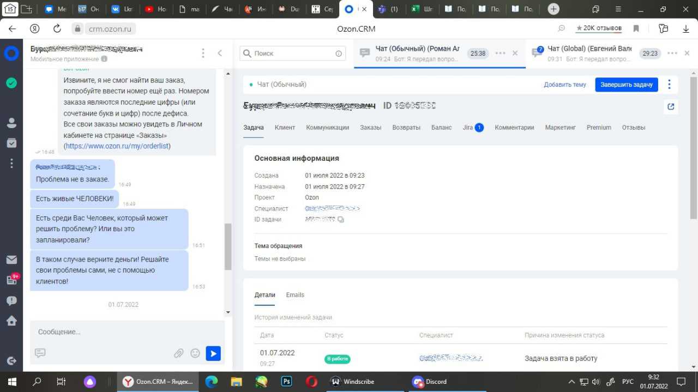The height and width of the screenshot is (392, 698).
Task: Collapse the chat panel with the left chevron
Action: click(220, 53)
